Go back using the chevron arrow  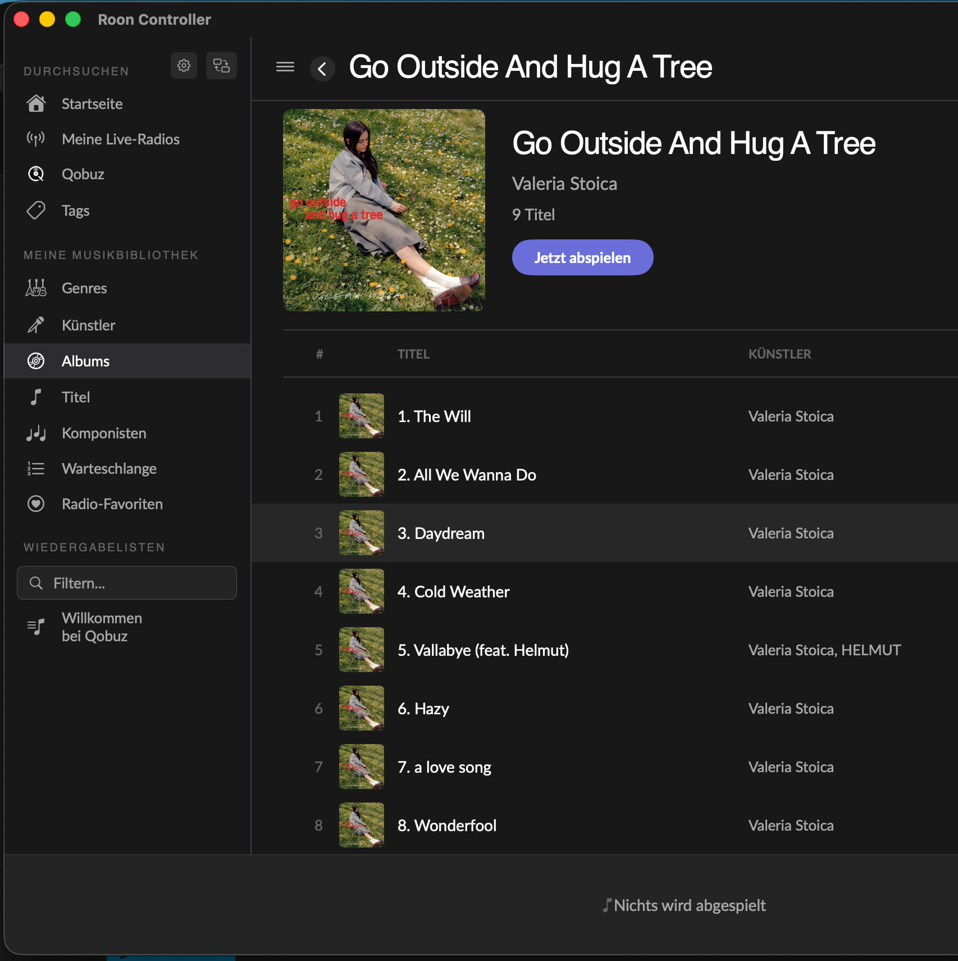(x=322, y=69)
